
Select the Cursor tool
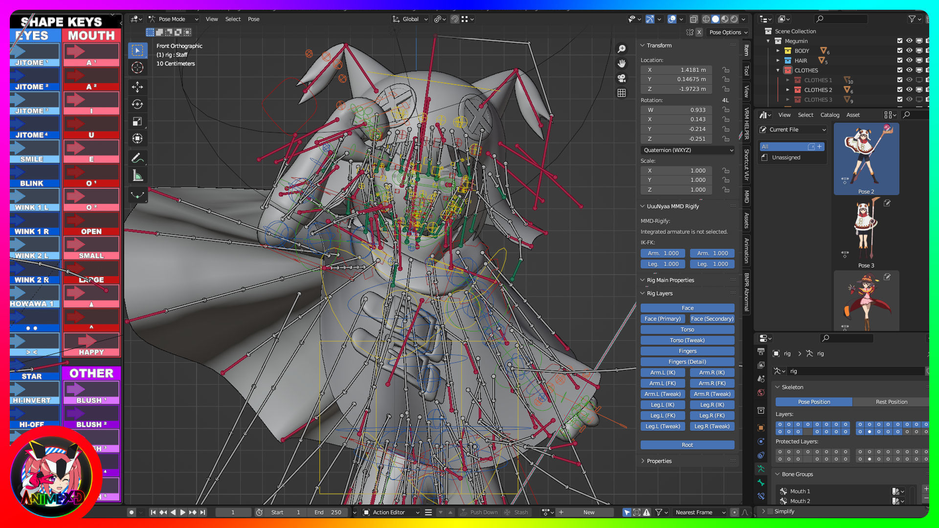137,67
